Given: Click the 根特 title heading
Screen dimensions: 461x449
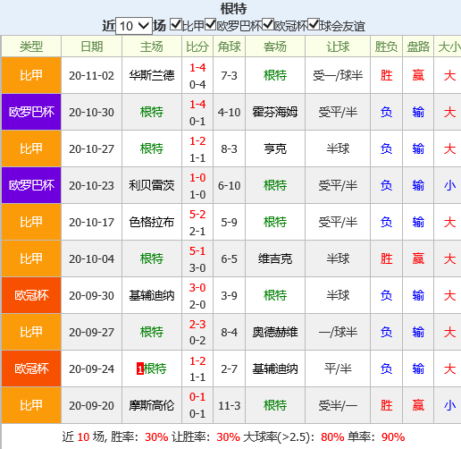Looking at the screenshot, I should click(x=233, y=9).
